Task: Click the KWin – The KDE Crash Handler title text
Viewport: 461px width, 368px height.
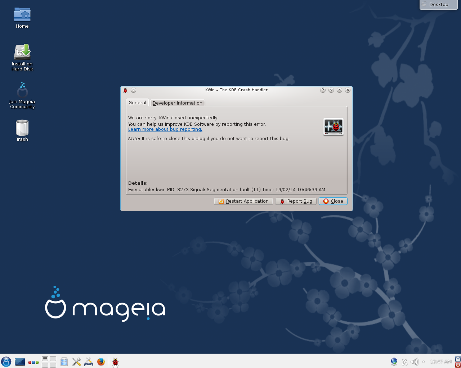Action: point(236,90)
